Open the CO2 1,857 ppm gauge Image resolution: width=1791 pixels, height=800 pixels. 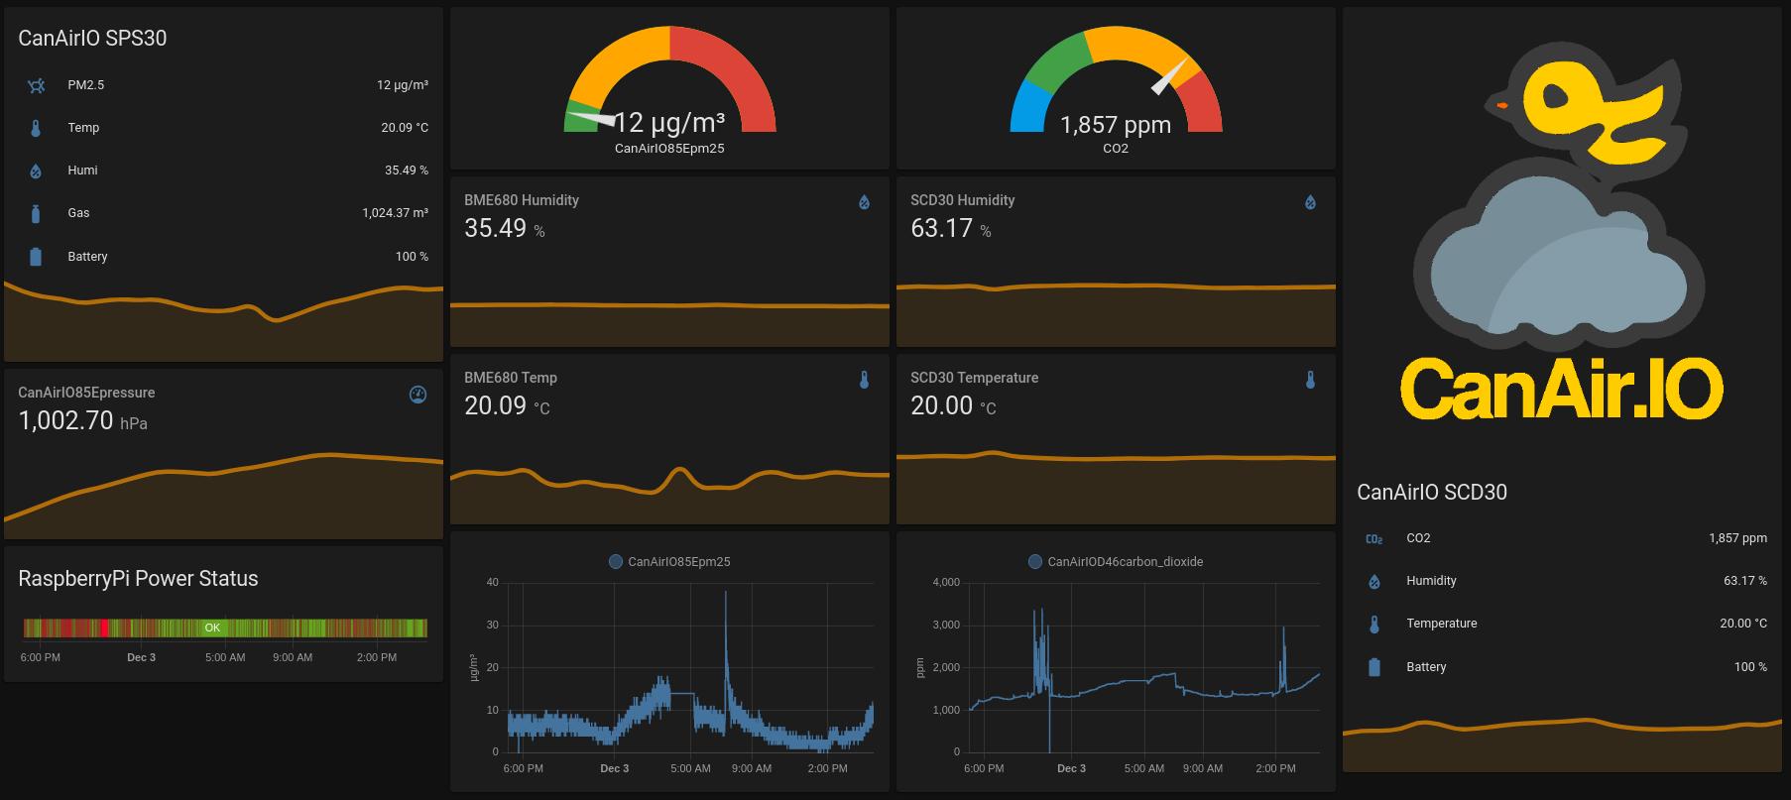click(x=1116, y=87)
